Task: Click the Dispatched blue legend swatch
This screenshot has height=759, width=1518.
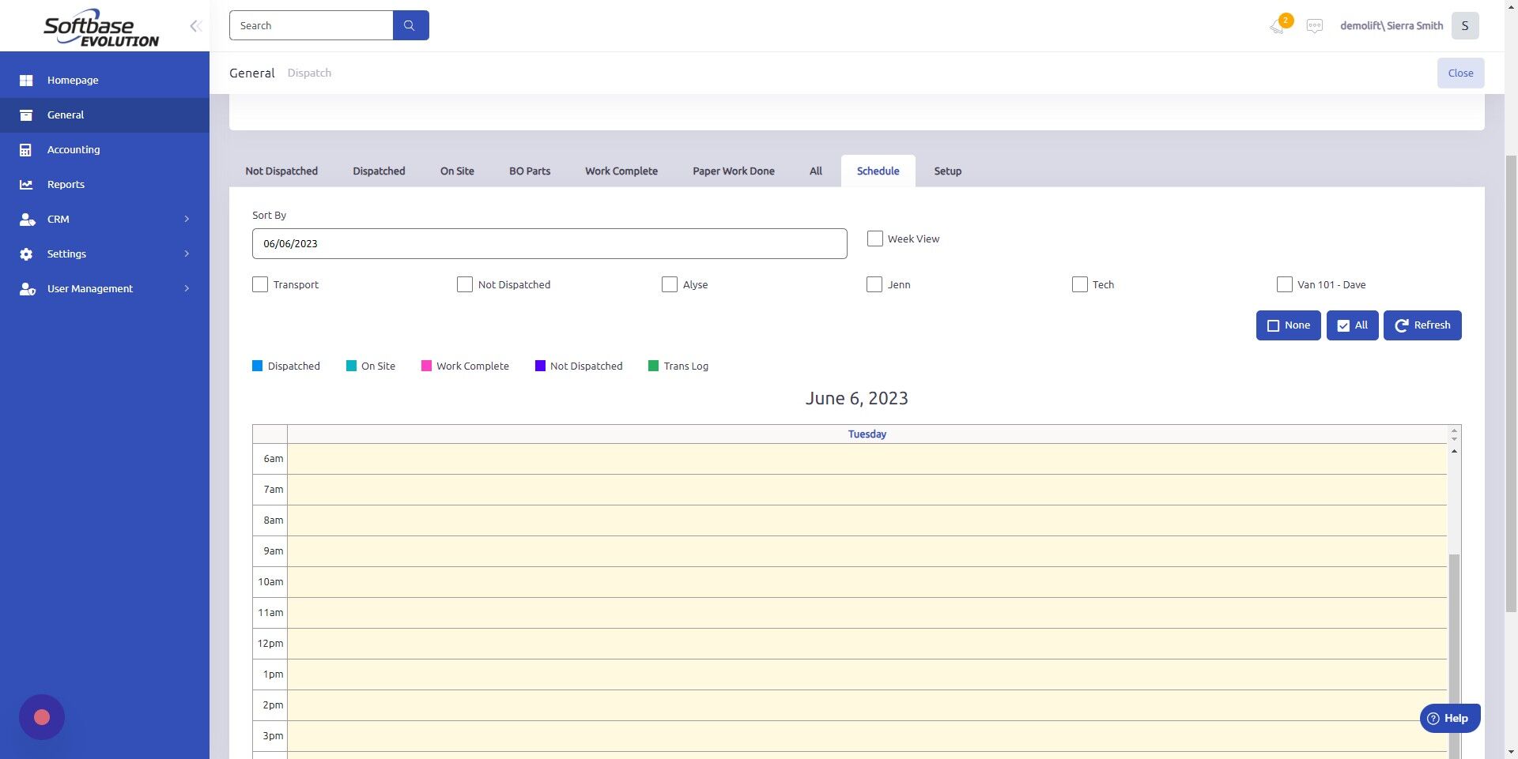Action: (x=257, y=366)
